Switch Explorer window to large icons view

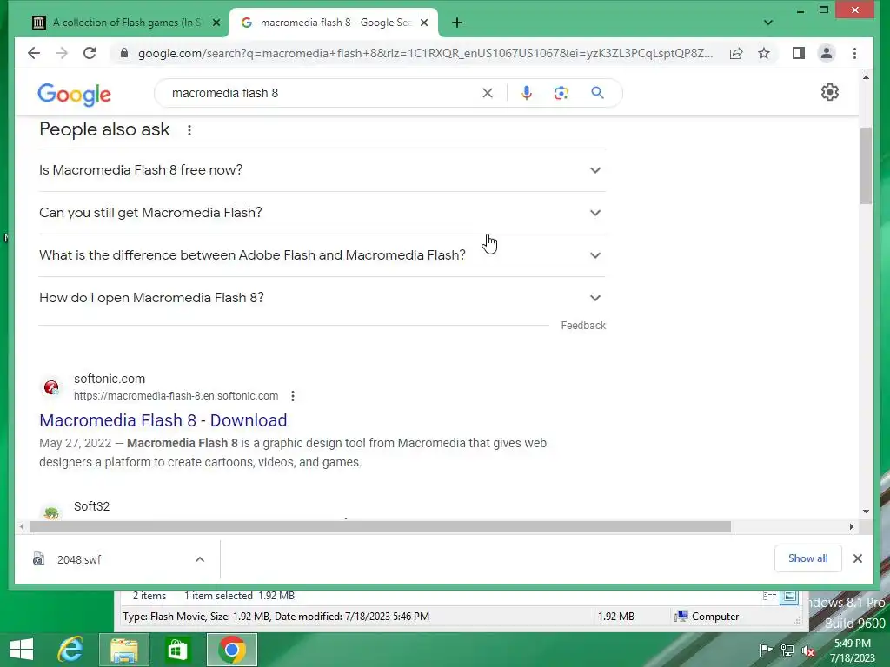(789, 596)
